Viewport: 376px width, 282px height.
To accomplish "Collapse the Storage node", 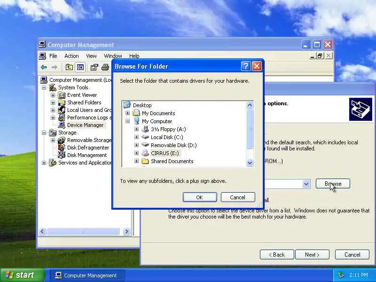I will (x=44, y=133).
